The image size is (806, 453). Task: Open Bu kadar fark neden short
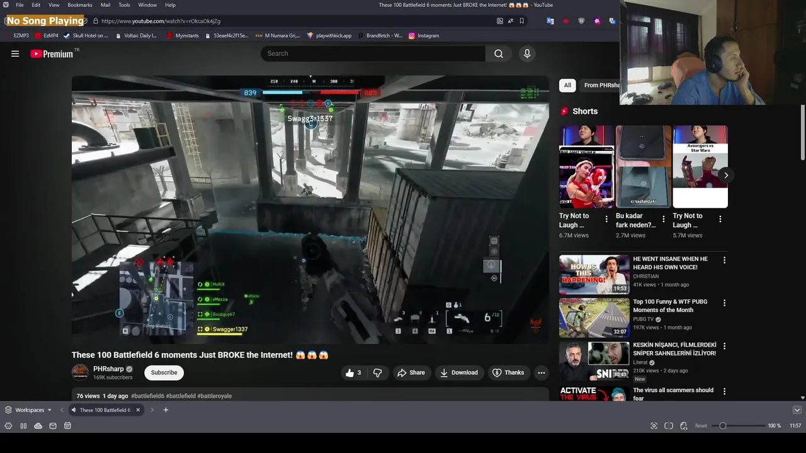(643, 167)
